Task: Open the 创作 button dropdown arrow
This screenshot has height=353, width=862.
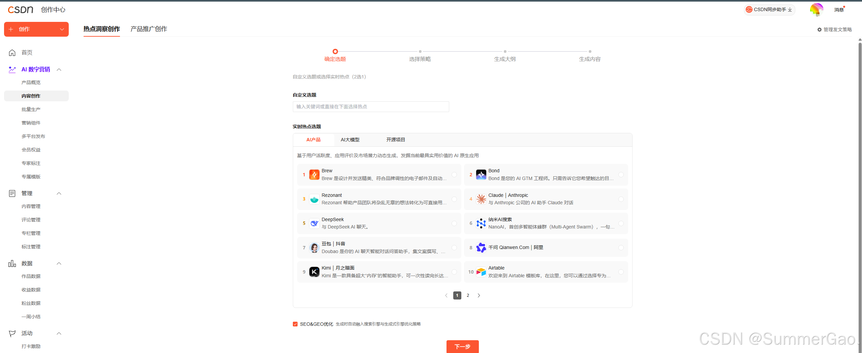Action: (x=62, y=29)
